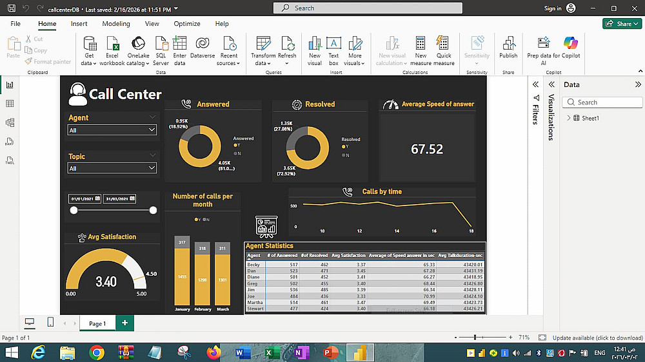Click Transform data icon
This screenshot has width=645, height=362.
pos(263,50)
